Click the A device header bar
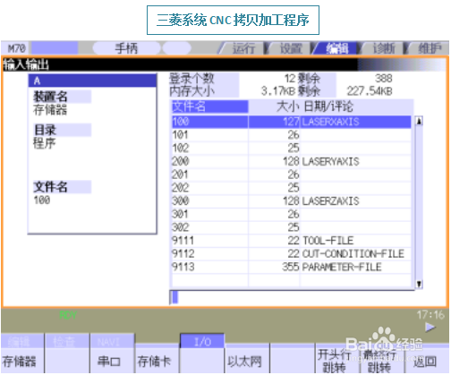The width and height of the screenshot is (451, 375). point(92,81)
